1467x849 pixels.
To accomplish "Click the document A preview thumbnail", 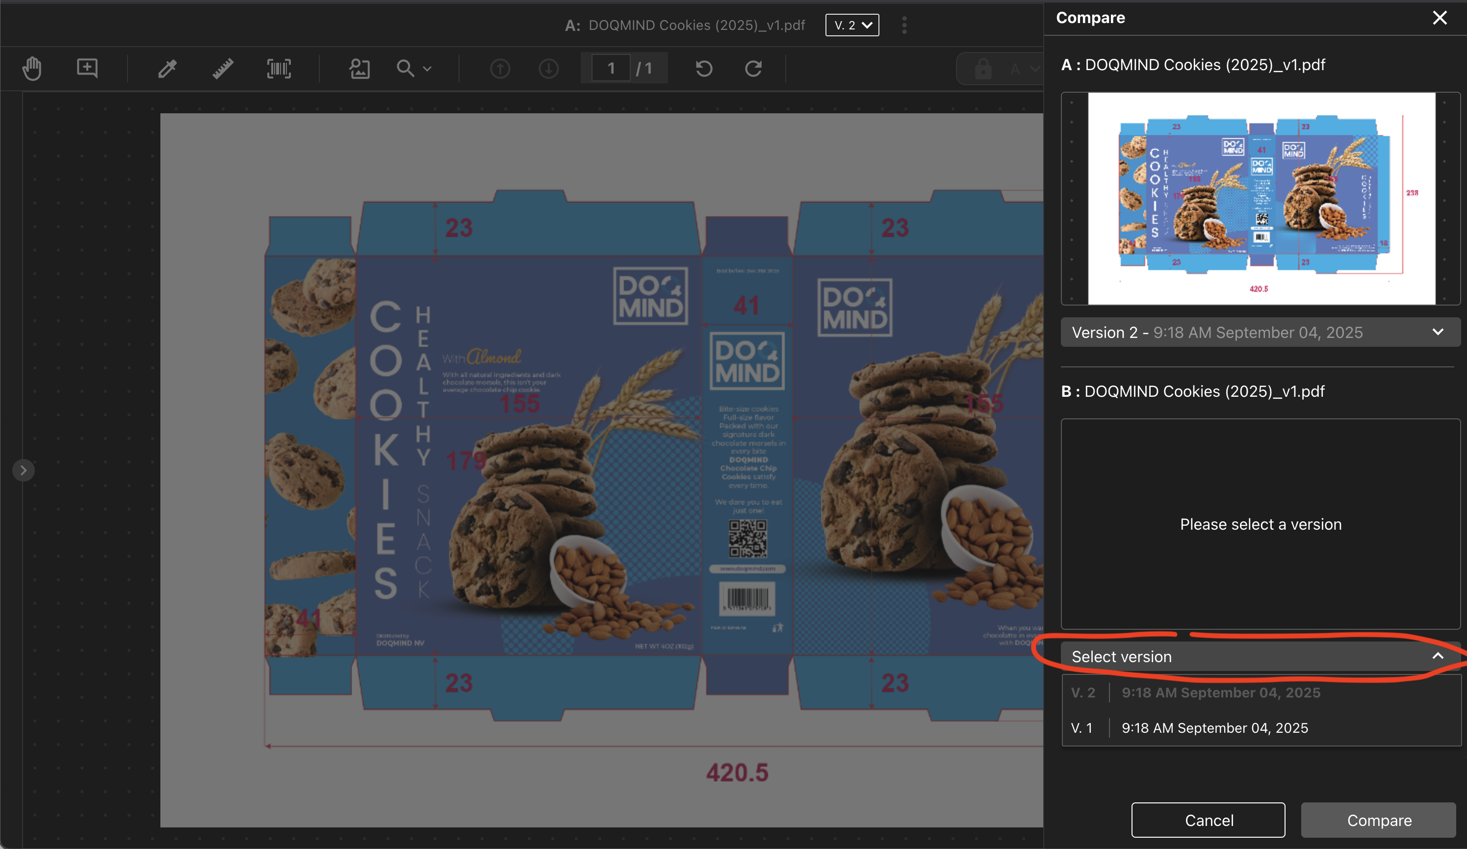I will (x=1261, y=199).
